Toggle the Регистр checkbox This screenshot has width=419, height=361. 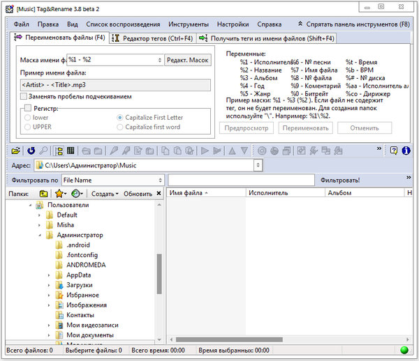(28, 109)
